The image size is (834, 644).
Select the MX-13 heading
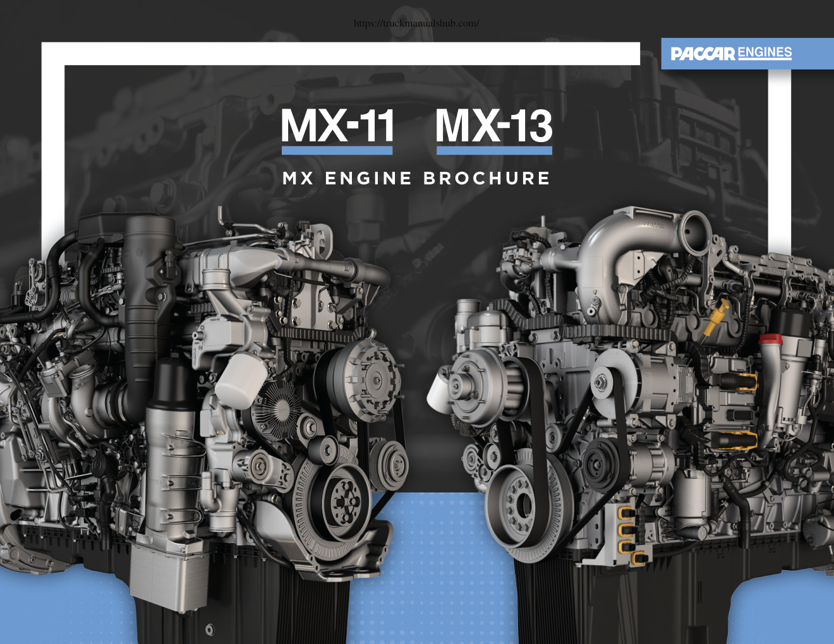tap(494, 126)
